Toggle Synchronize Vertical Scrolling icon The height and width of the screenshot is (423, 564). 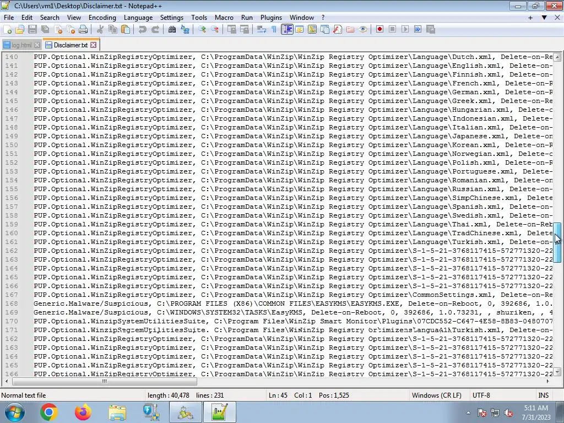click(232, 30)
